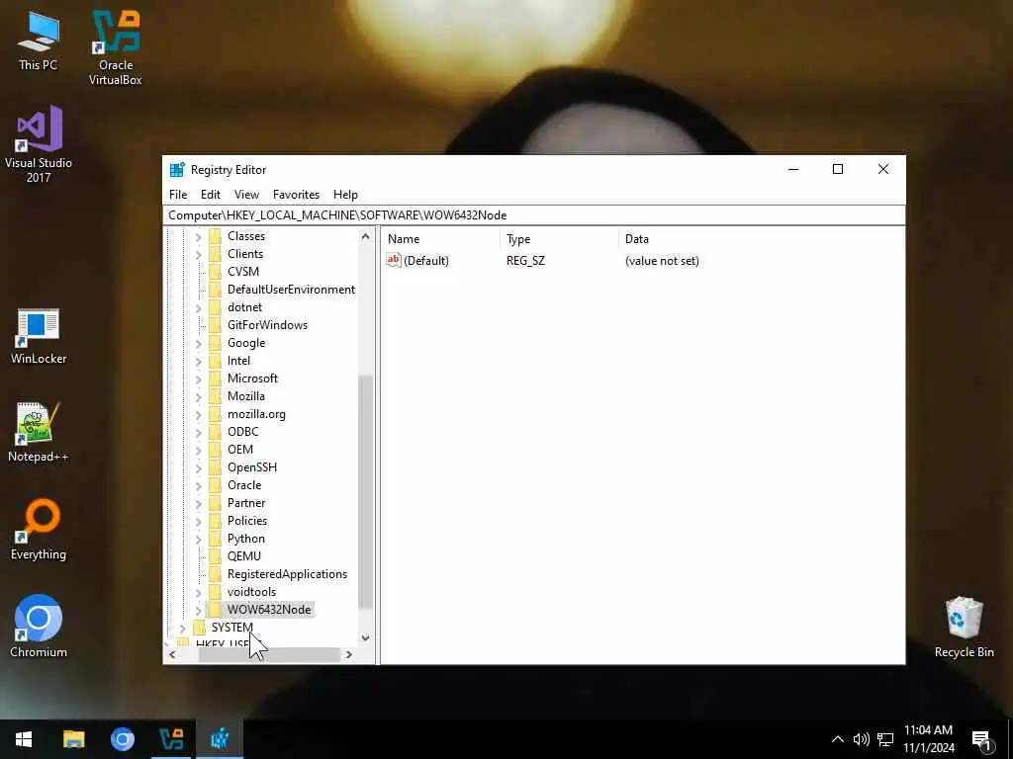Open the Help menu
This screenshot has height=759, width=1013.
coord(345,195)
